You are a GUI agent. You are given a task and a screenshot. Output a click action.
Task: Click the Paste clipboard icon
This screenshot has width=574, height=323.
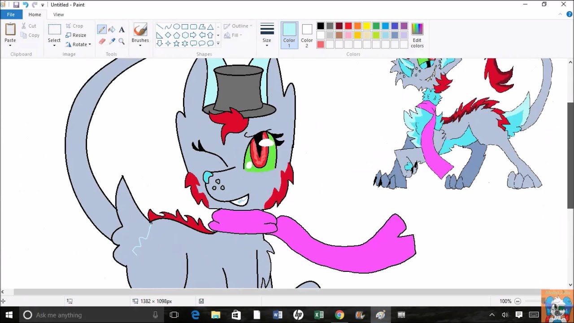pyautogui.click(x=10, y=29)
